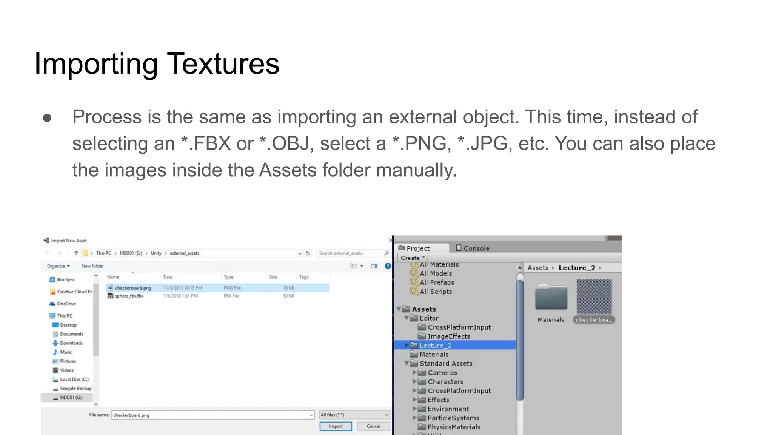Expand the Cameras folder in project tree
Image resolution: width=773 pixels, height=435 pixels.
(414, 373)
